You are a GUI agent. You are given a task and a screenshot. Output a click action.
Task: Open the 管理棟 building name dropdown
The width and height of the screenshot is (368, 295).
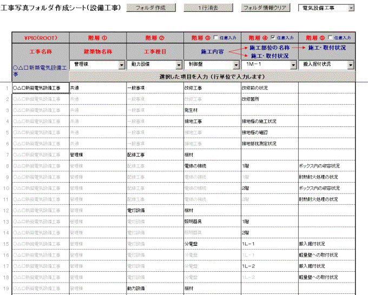pyautogui.click(x=122, y=65)
